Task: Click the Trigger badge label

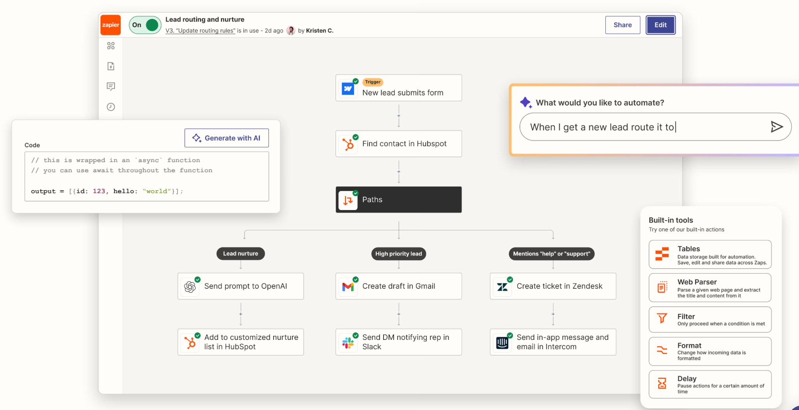Action: click(373, 82)
